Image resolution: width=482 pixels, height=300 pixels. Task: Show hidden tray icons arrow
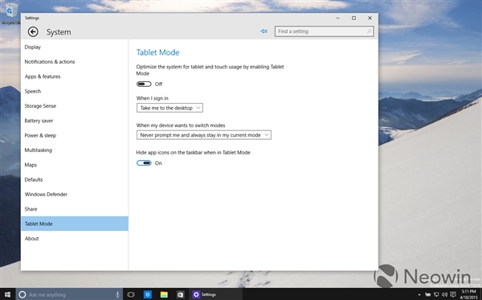(419, 294)
